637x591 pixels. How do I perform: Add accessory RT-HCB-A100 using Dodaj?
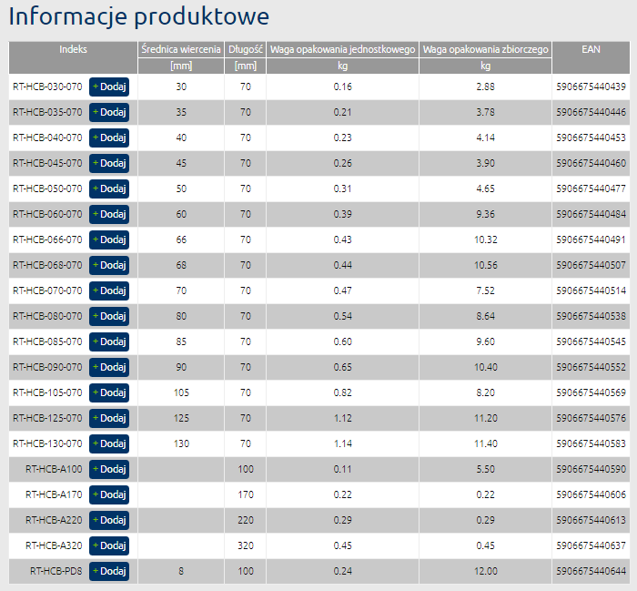tap(109, 469)
